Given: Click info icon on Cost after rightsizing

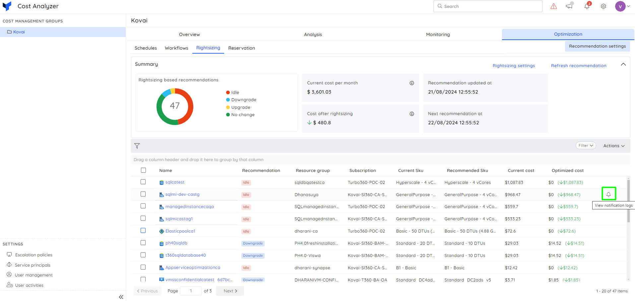Looking at the screenshot, I should click(x=412, y=114).
